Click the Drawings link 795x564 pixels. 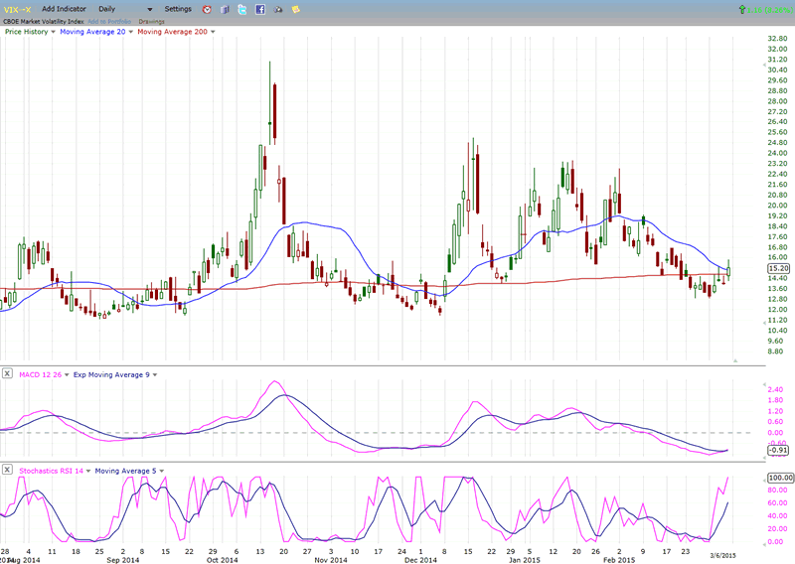152,20
